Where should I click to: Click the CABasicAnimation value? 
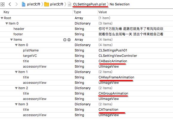(x=113, y=61)
